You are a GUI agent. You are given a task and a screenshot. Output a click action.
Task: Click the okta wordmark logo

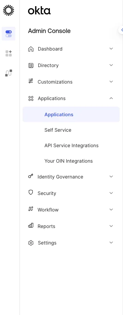[39, 11]
